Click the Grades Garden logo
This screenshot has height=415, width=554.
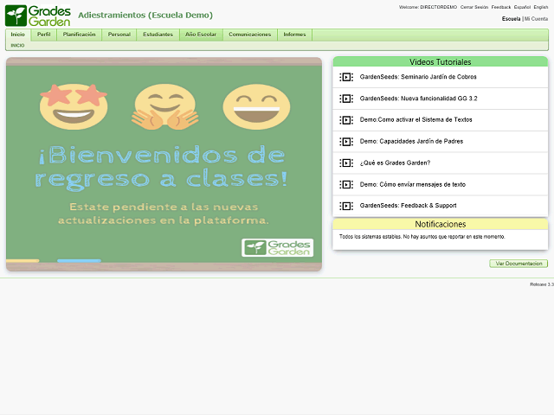pos(37,15)
